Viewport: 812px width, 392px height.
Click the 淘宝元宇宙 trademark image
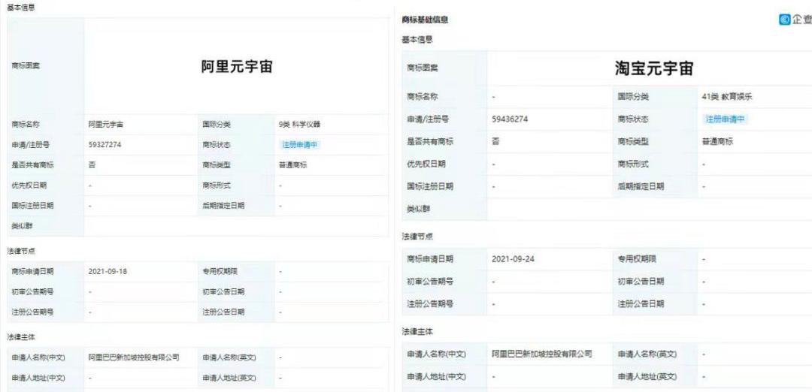(x=654, y=68)
